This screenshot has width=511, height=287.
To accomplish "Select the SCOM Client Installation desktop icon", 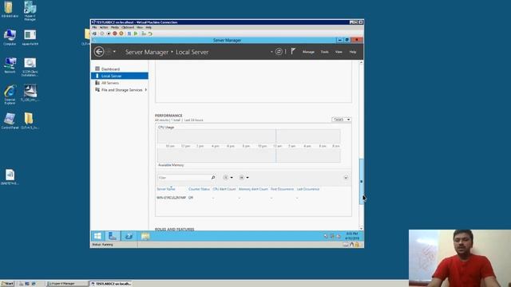I will tap(30, 67).
